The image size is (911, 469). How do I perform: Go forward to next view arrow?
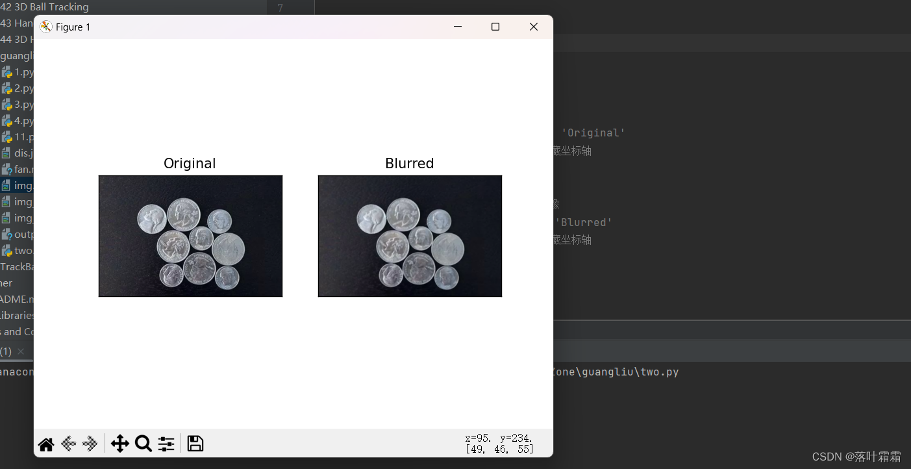pyautogui.click(x=91, y=444)
